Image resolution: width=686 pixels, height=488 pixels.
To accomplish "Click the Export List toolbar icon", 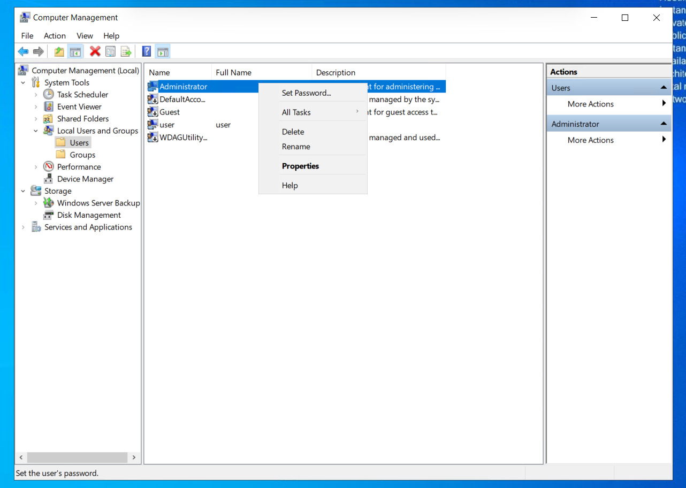I will [x=126, y=51].
